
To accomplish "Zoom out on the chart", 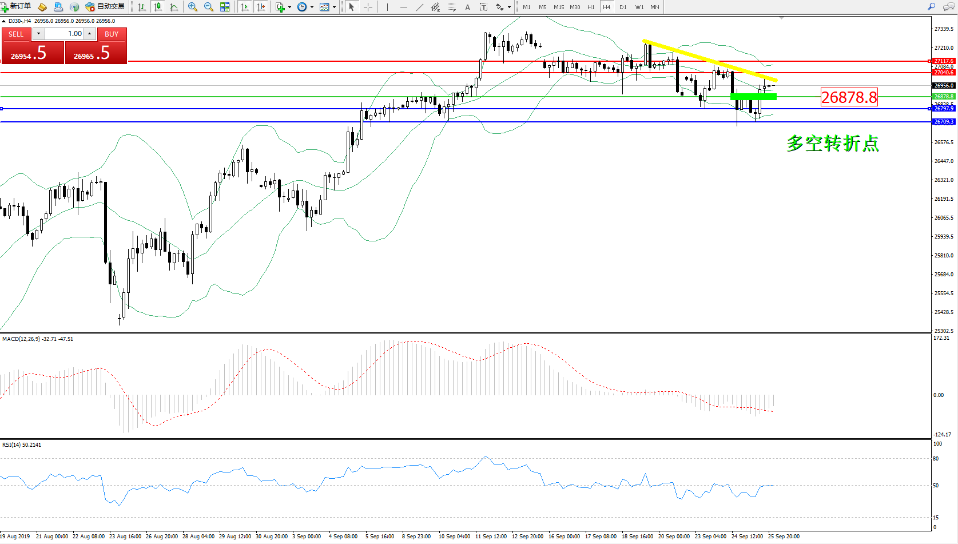I will [x=209, y=7].
